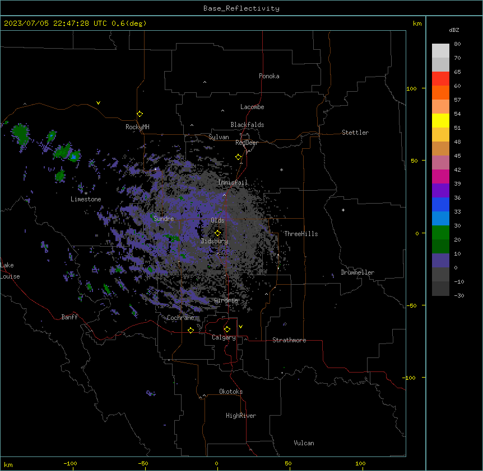Click the Stettler city label
This screenshot has height=471, width=483.
[355, 133]
